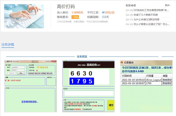
Task: Click the orange 不限制 level badge
Action: click(x=75, y=17)
